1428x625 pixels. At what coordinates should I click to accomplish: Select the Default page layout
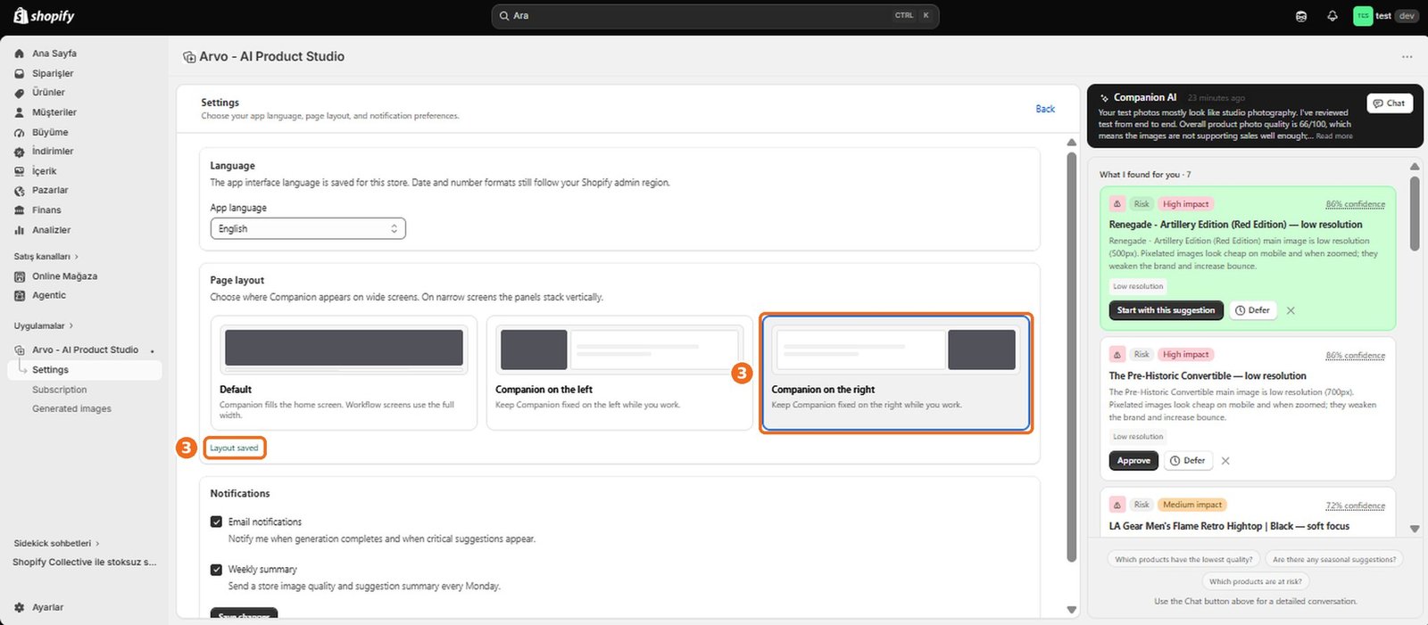click(x=344, y=373)
